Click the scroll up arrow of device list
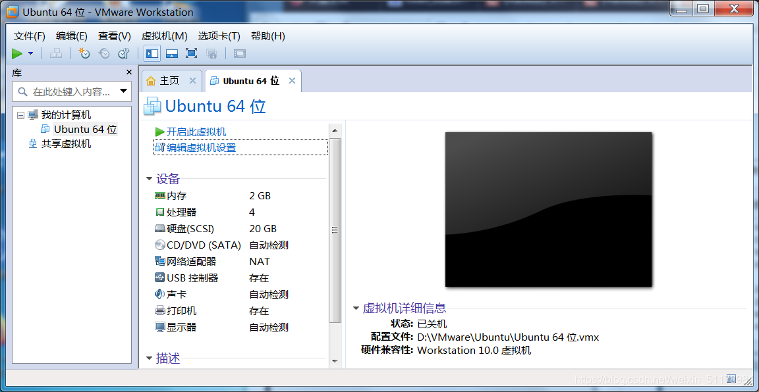The width and height of the screenshot is (759, 392). [335, 131]
